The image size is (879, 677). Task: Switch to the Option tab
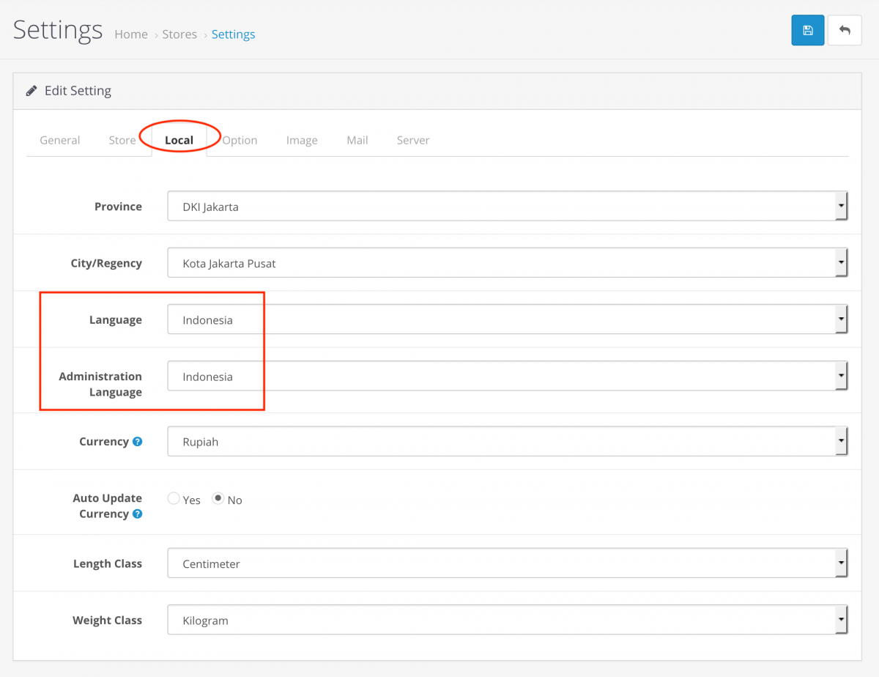(x=240, y=140)
